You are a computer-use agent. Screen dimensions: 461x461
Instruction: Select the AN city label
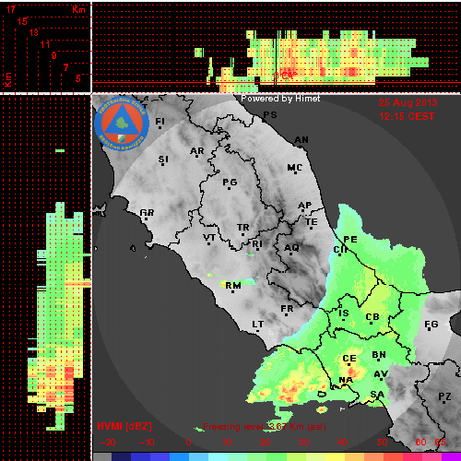pos(301,140)
